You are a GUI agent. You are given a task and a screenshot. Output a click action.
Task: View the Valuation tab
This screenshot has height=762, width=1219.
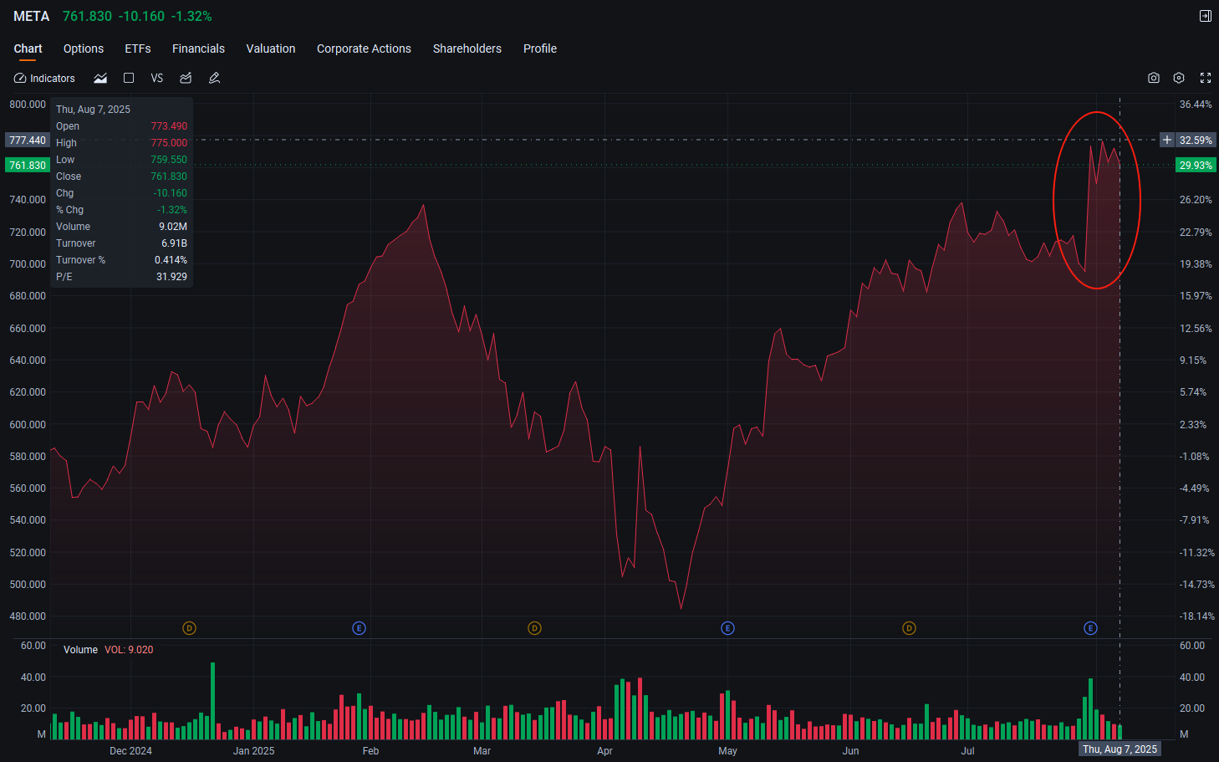[x=271, y=49]
